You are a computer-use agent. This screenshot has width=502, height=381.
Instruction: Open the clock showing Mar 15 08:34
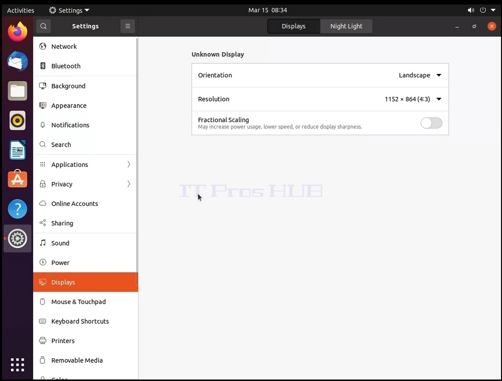268,10
